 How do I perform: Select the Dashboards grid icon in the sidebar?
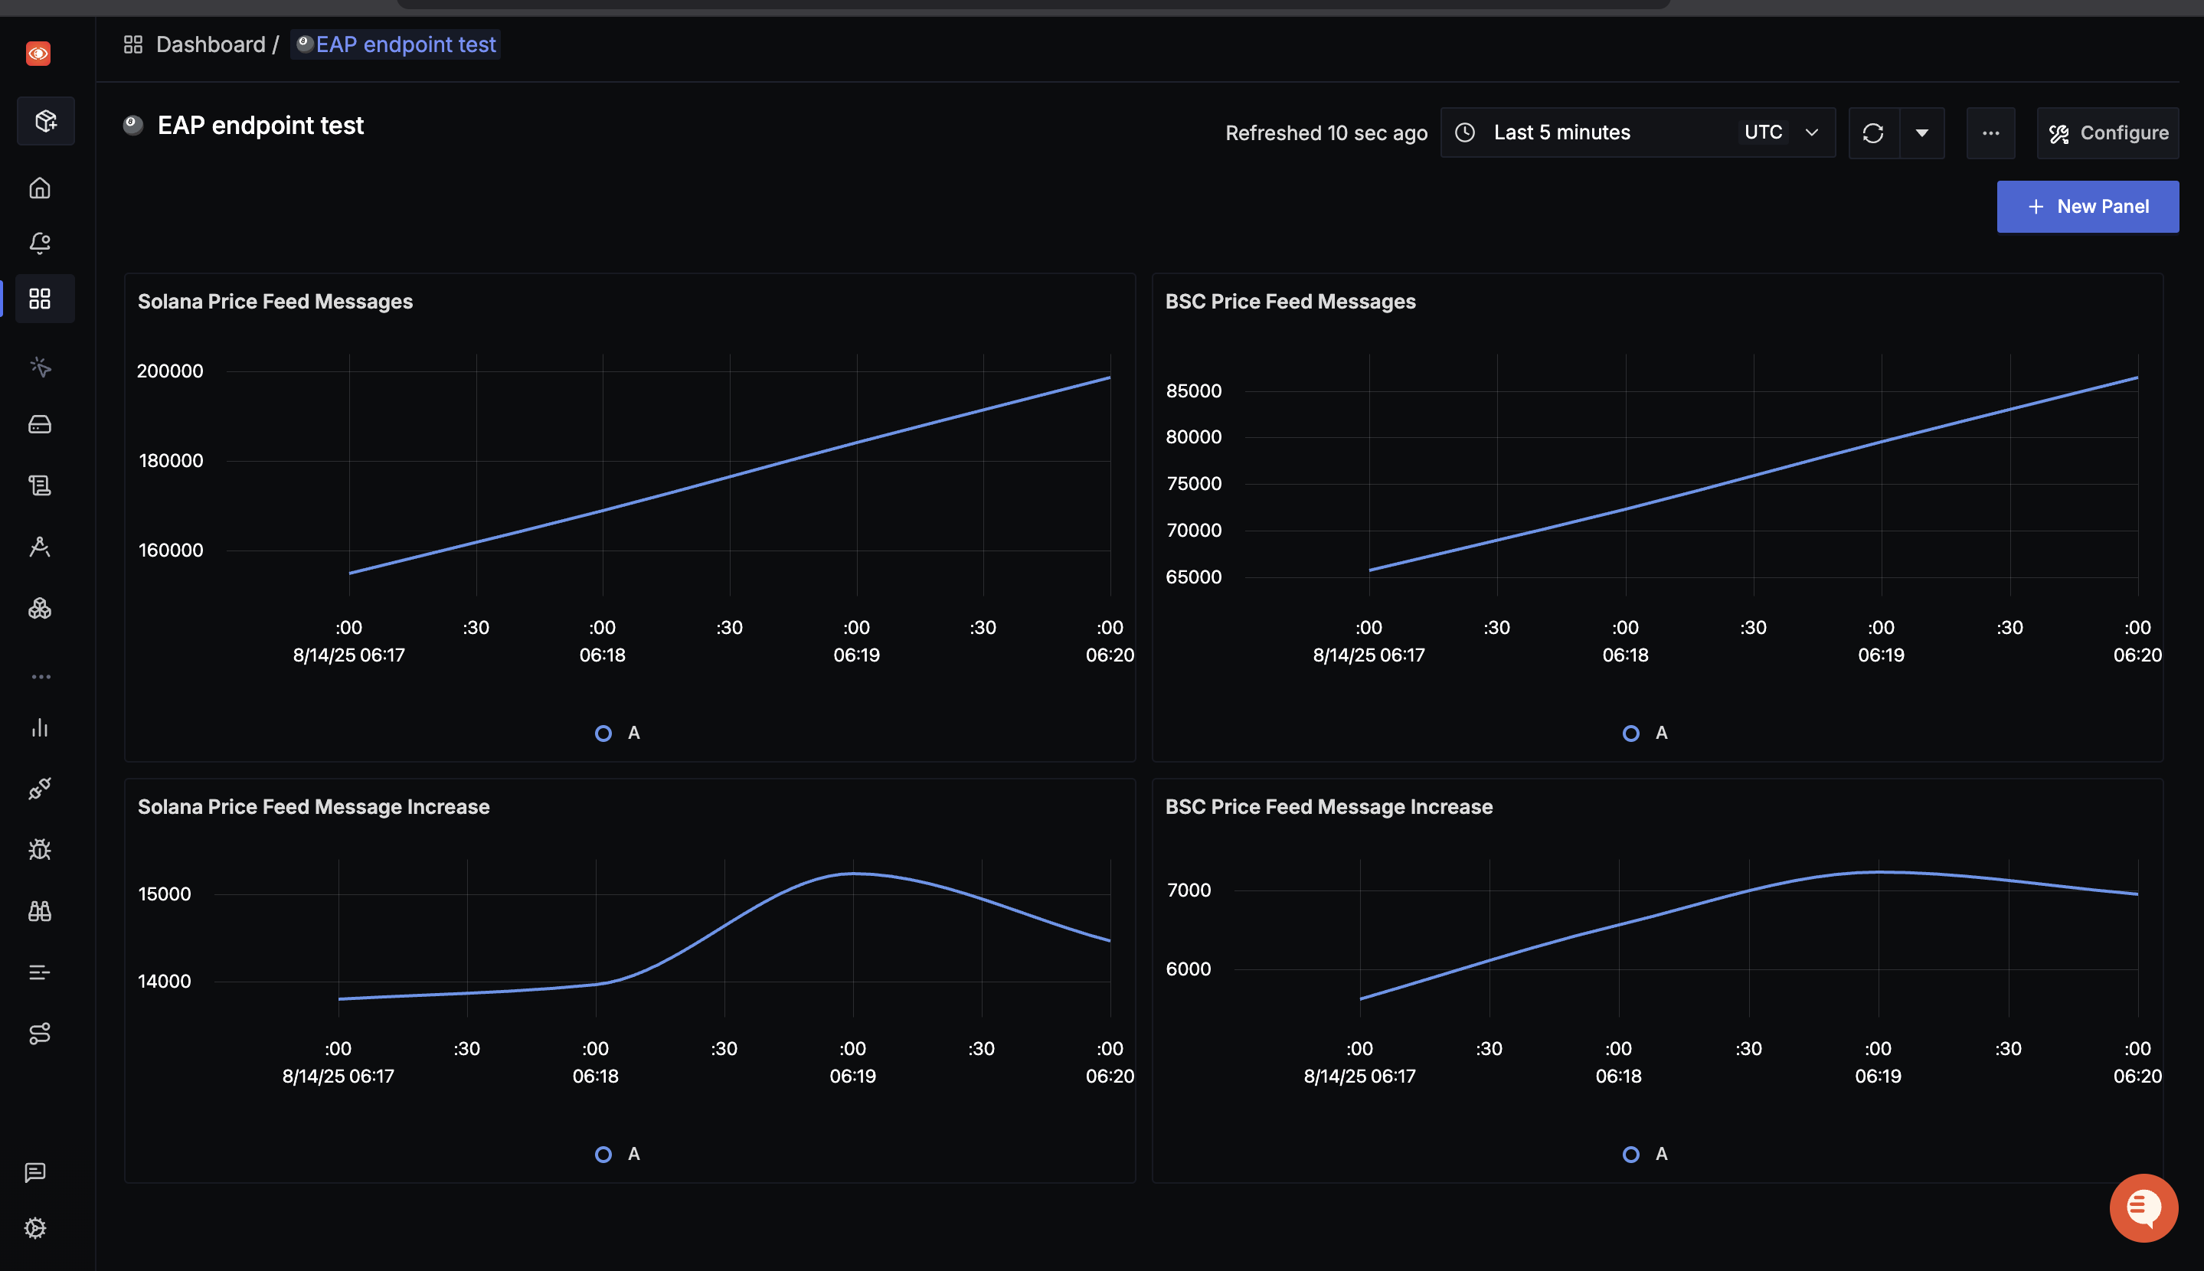pyautogui.click(x=39, y=299)
